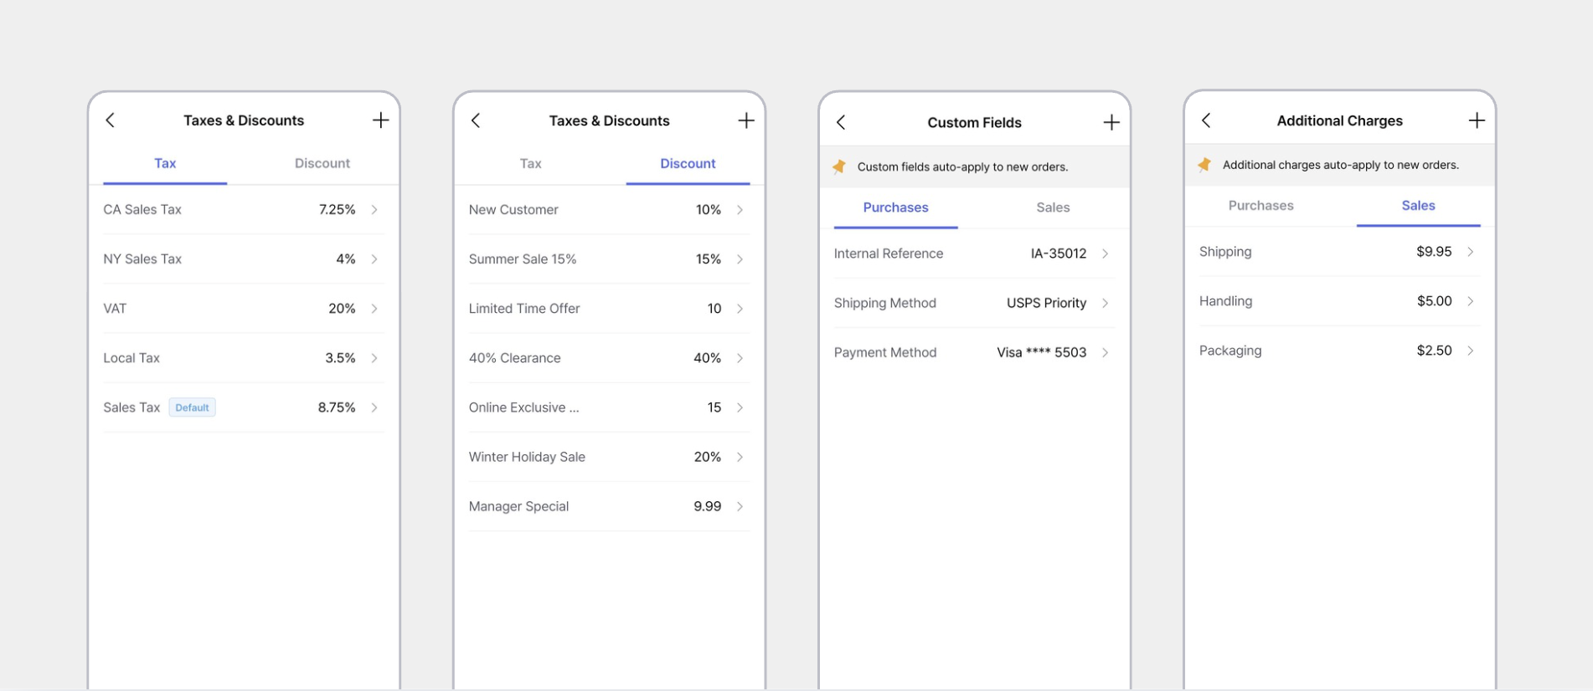Screen dimensions: 1593x691
Task: Add a new tax with the plus icon
Action: [381, 120]
